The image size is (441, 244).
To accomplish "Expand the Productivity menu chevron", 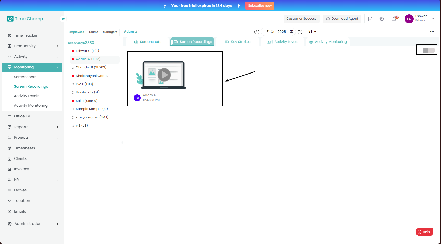I will click(x=58, y=46).
